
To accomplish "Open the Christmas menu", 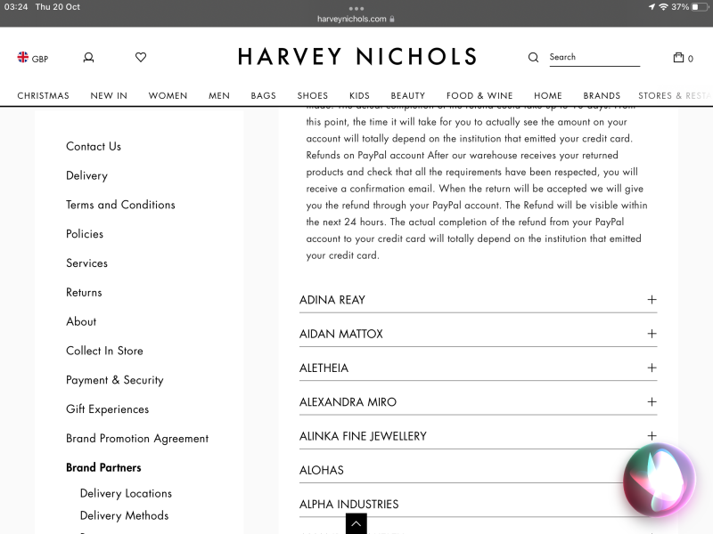I will [43, 95].
